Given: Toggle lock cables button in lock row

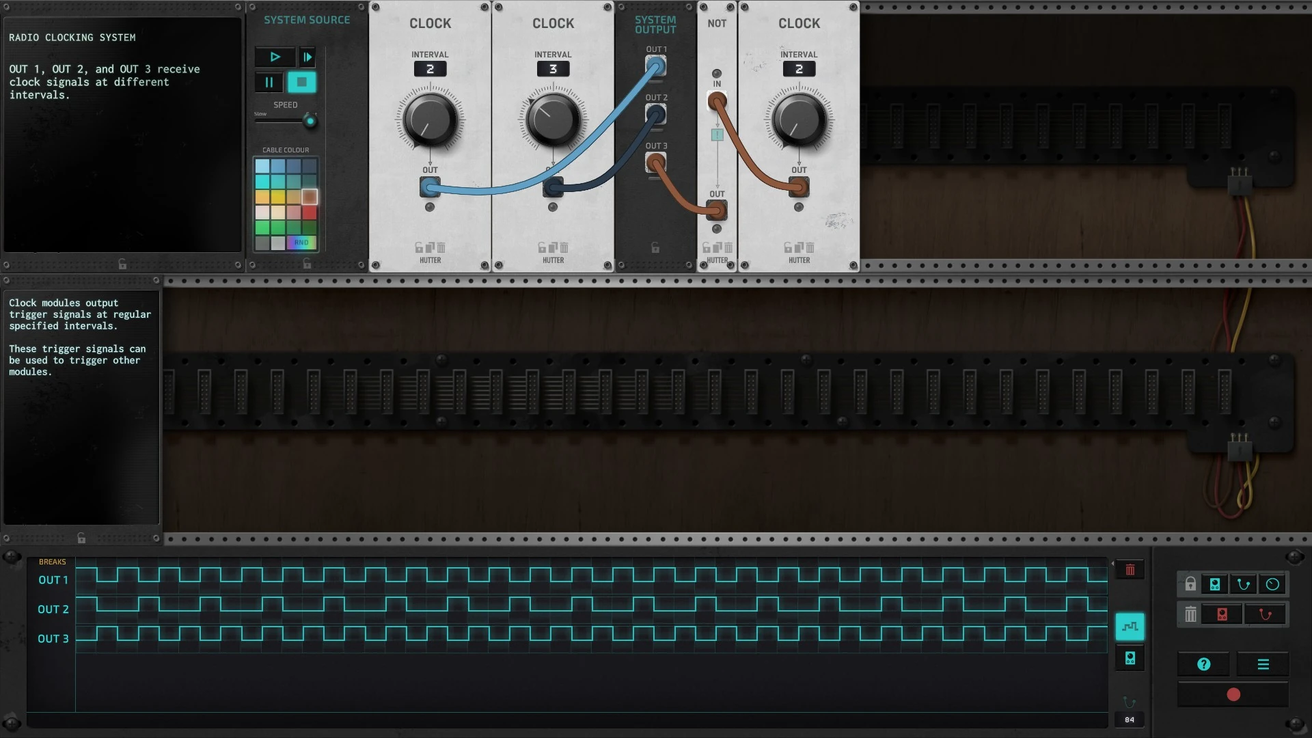Looking at the screenshot, I should pos(1244,584).
